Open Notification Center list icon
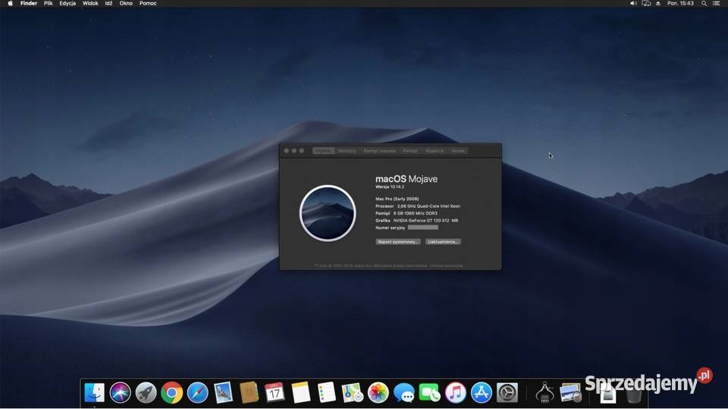 click(x=717, y=3)
